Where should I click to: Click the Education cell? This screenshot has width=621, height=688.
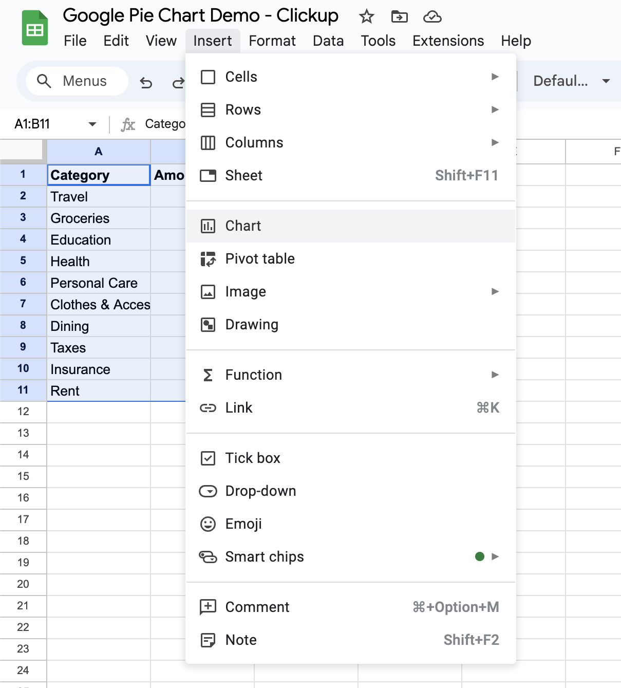[99, 240]
